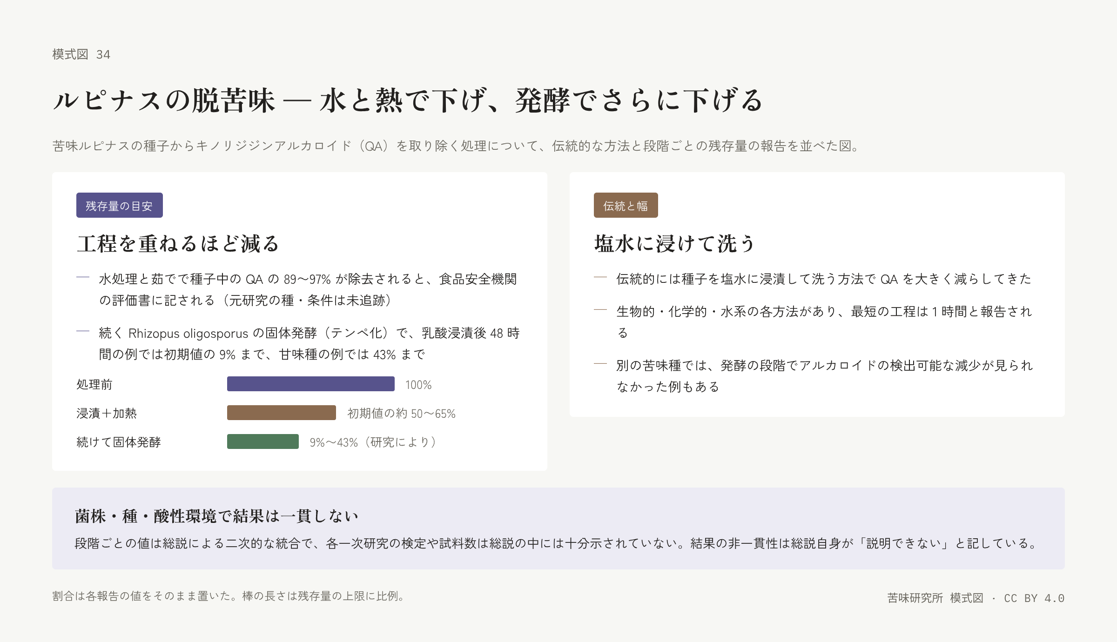Click the 処理前 row label

point(94,384)
